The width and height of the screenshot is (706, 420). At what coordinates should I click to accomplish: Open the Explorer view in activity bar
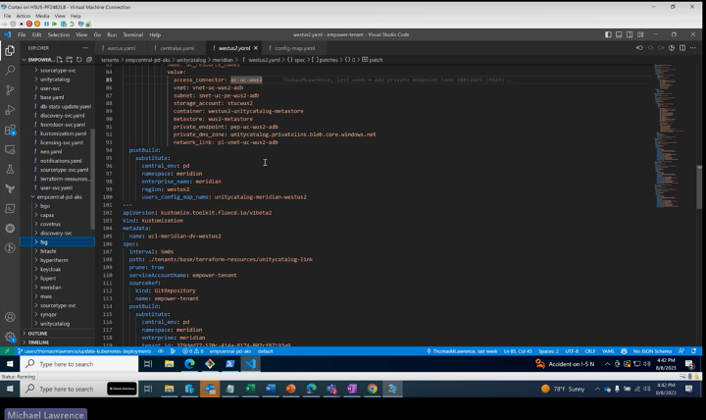(10, 50)
